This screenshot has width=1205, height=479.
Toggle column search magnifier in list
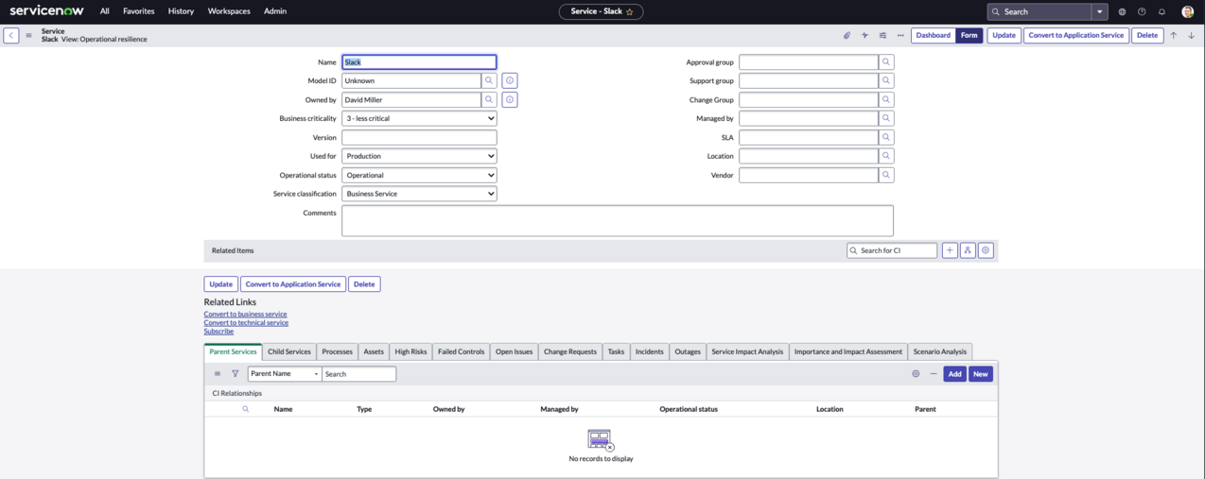coord(246,409)
